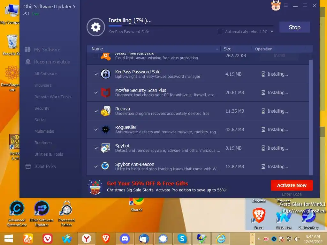Click the Spybot Anti-Beacon blue icon
Viewport: 327px width, 245px height.
click(105, 166)
